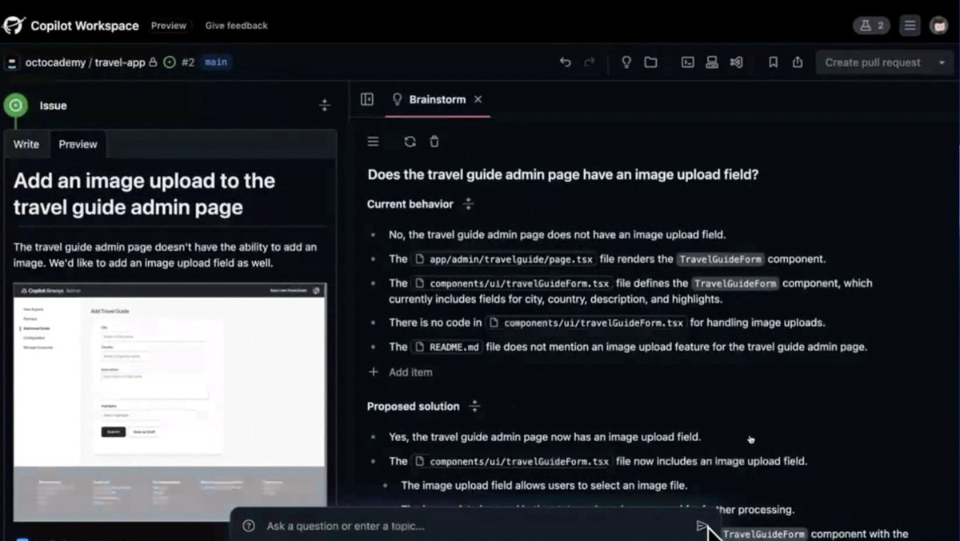Delete the brainstorm with the trash icon
The height and width of the screenshot is (541, 960).
[434, 141]
